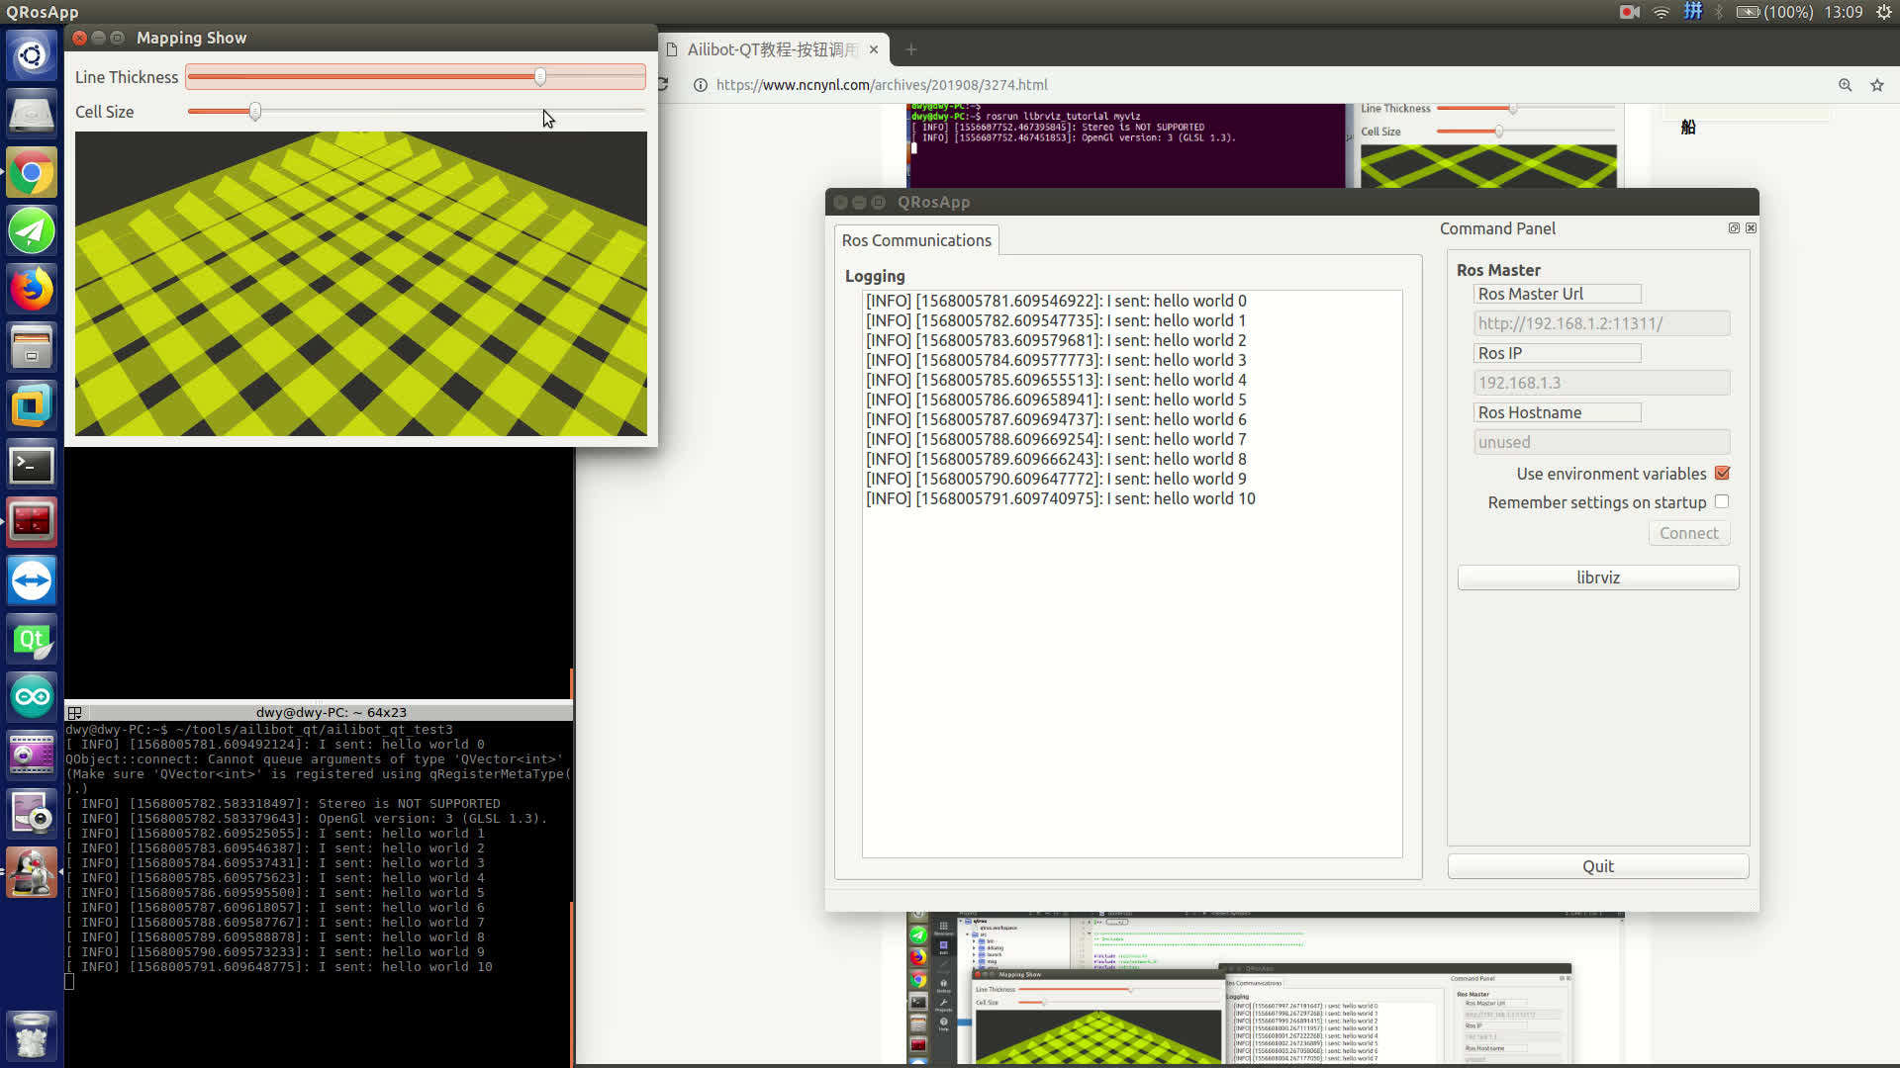Select log entry hello world 5

[1056, 400]
